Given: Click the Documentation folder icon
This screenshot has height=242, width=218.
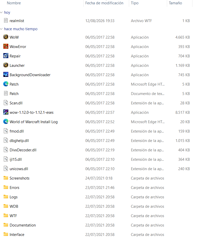Looking at the screenshot, I should coord(6,225).
